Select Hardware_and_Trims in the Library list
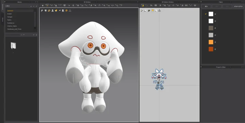The width and height of the screenshot is (245, 123). (x=14, y=29)
